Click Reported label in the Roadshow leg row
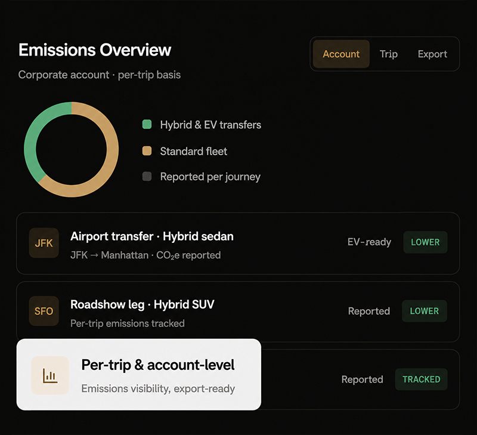477x435 pixels. point(369,311)
